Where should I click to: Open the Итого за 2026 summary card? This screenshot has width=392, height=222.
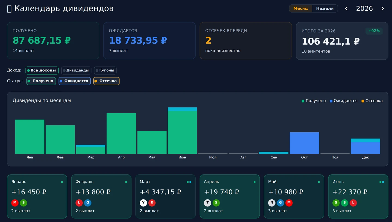[x=342, y=41]
